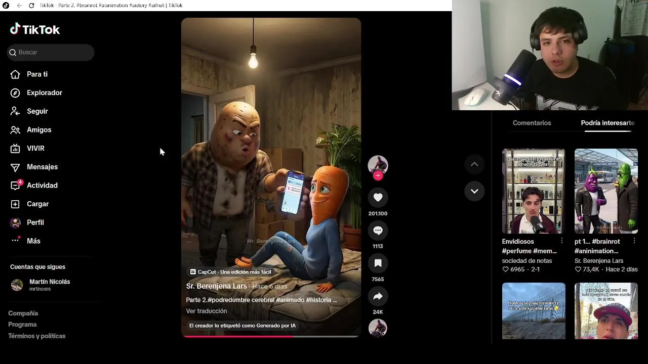Click the 73,4K likes count
648x364 pixels.
[x=587, y=269]
